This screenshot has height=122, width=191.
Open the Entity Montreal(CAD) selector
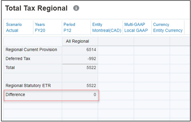pos(107,27)
